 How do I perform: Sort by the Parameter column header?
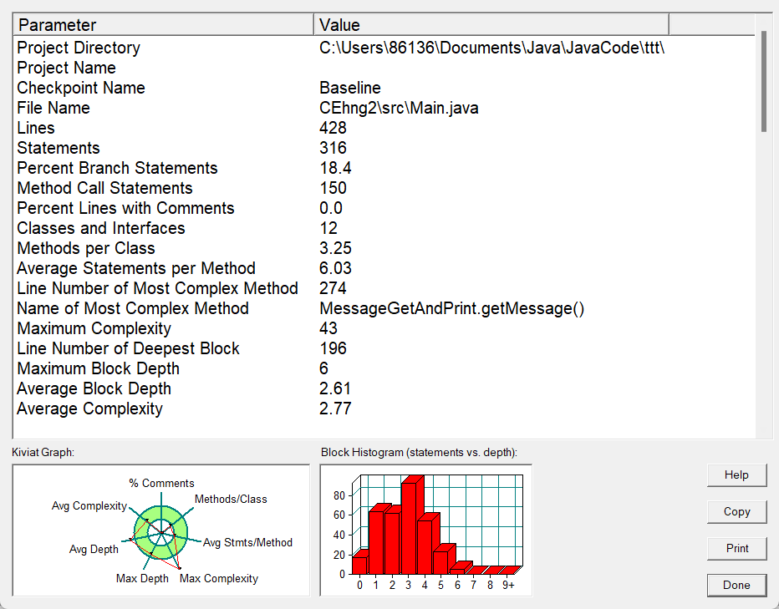coord(164,25)
